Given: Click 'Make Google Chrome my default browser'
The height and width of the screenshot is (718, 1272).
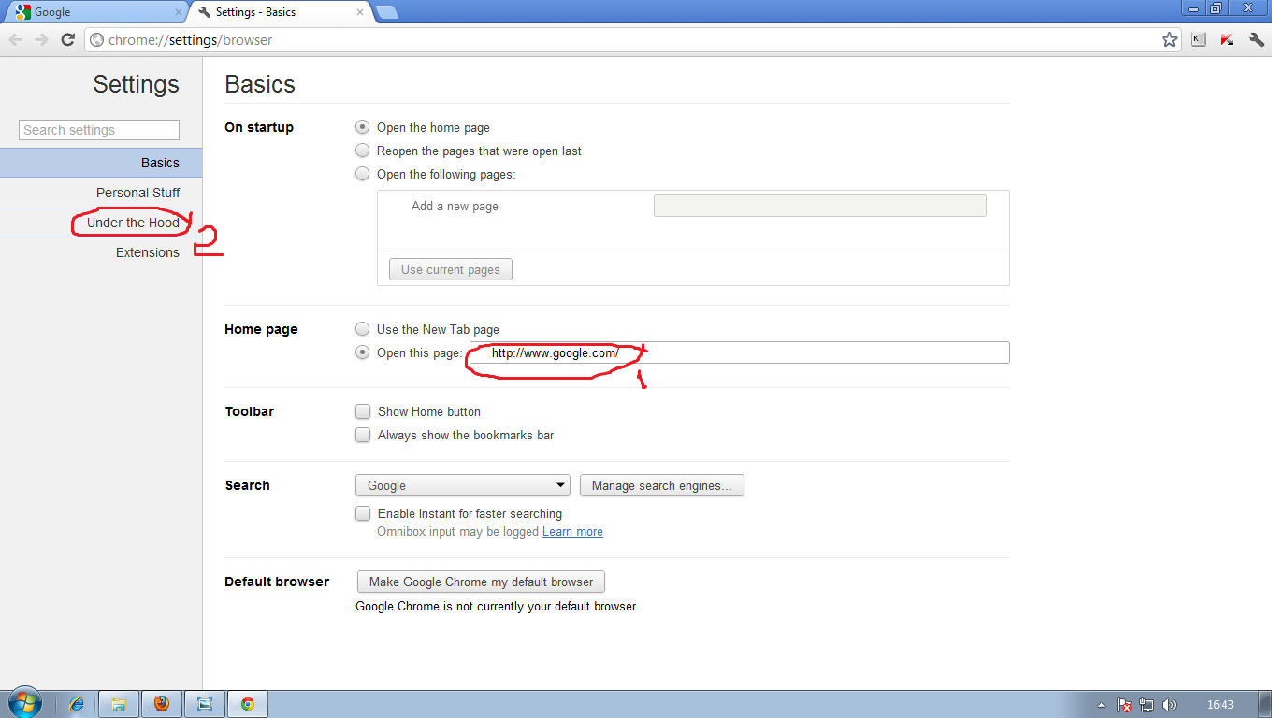Looking at the screenshot, I should coord(482,582).
